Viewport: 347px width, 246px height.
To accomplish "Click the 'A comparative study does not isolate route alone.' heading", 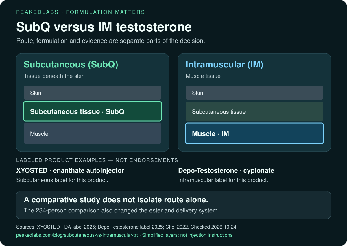I will (116, 200).
